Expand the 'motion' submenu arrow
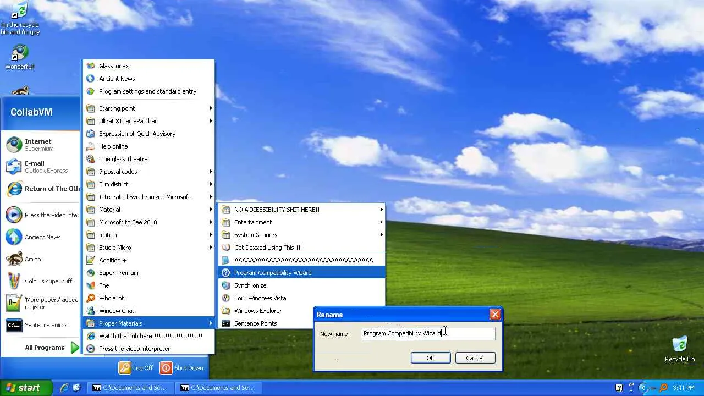Screen dimensions: 704x396 tap(211, 235)
